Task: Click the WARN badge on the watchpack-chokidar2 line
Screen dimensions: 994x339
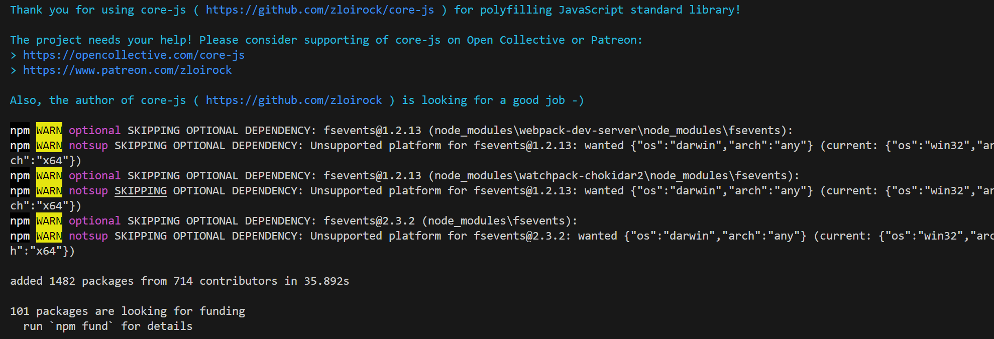Action: [x=49, y=176]
